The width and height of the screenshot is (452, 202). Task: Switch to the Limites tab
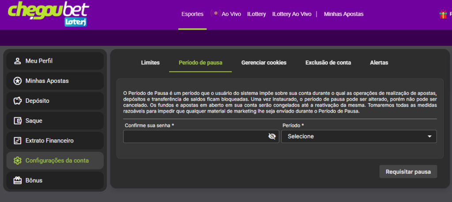tap(150, 63)
